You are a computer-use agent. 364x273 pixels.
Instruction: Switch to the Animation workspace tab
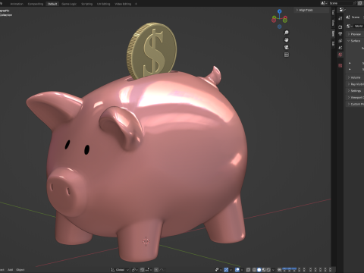coord(17,4)
